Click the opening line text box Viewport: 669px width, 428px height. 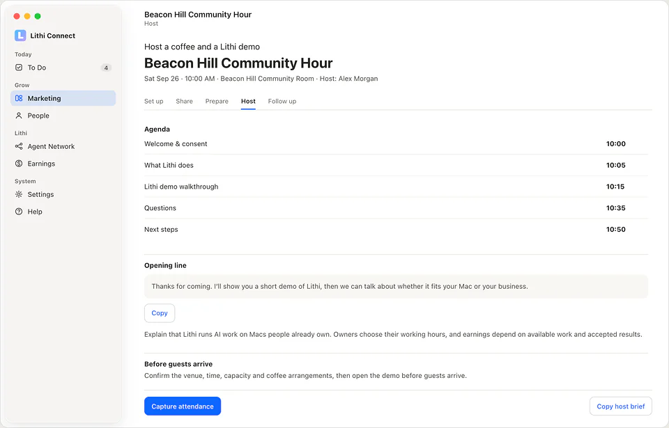tap(396, 287)
